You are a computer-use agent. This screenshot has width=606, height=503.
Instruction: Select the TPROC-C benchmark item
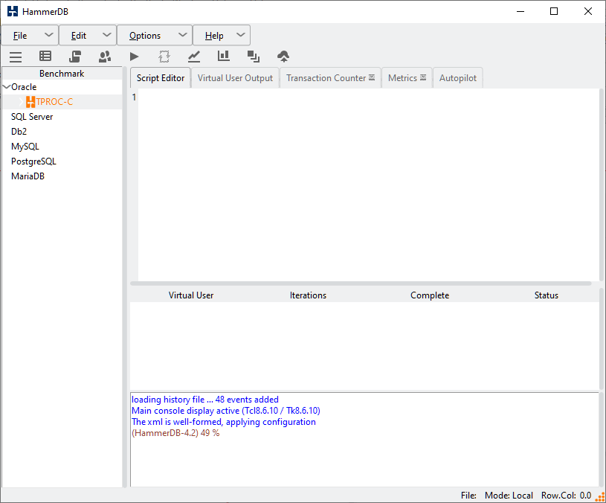(54, 102)
